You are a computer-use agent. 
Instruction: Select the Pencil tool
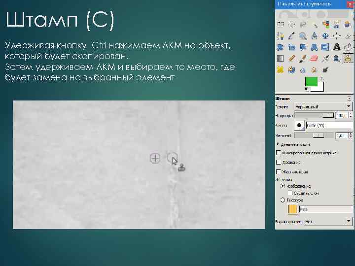[291, 59]
